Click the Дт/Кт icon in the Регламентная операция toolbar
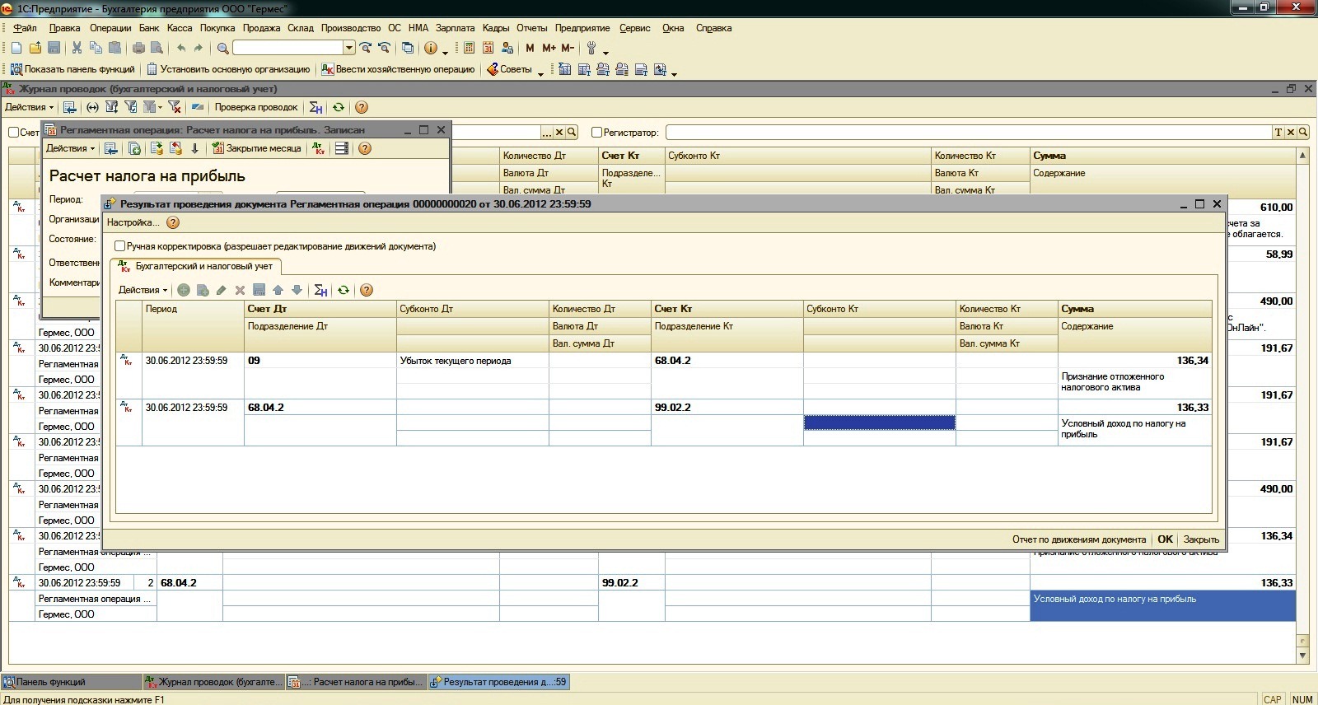Image resolution: width=1318 pixels, height=705 pixels. point(320,148)
